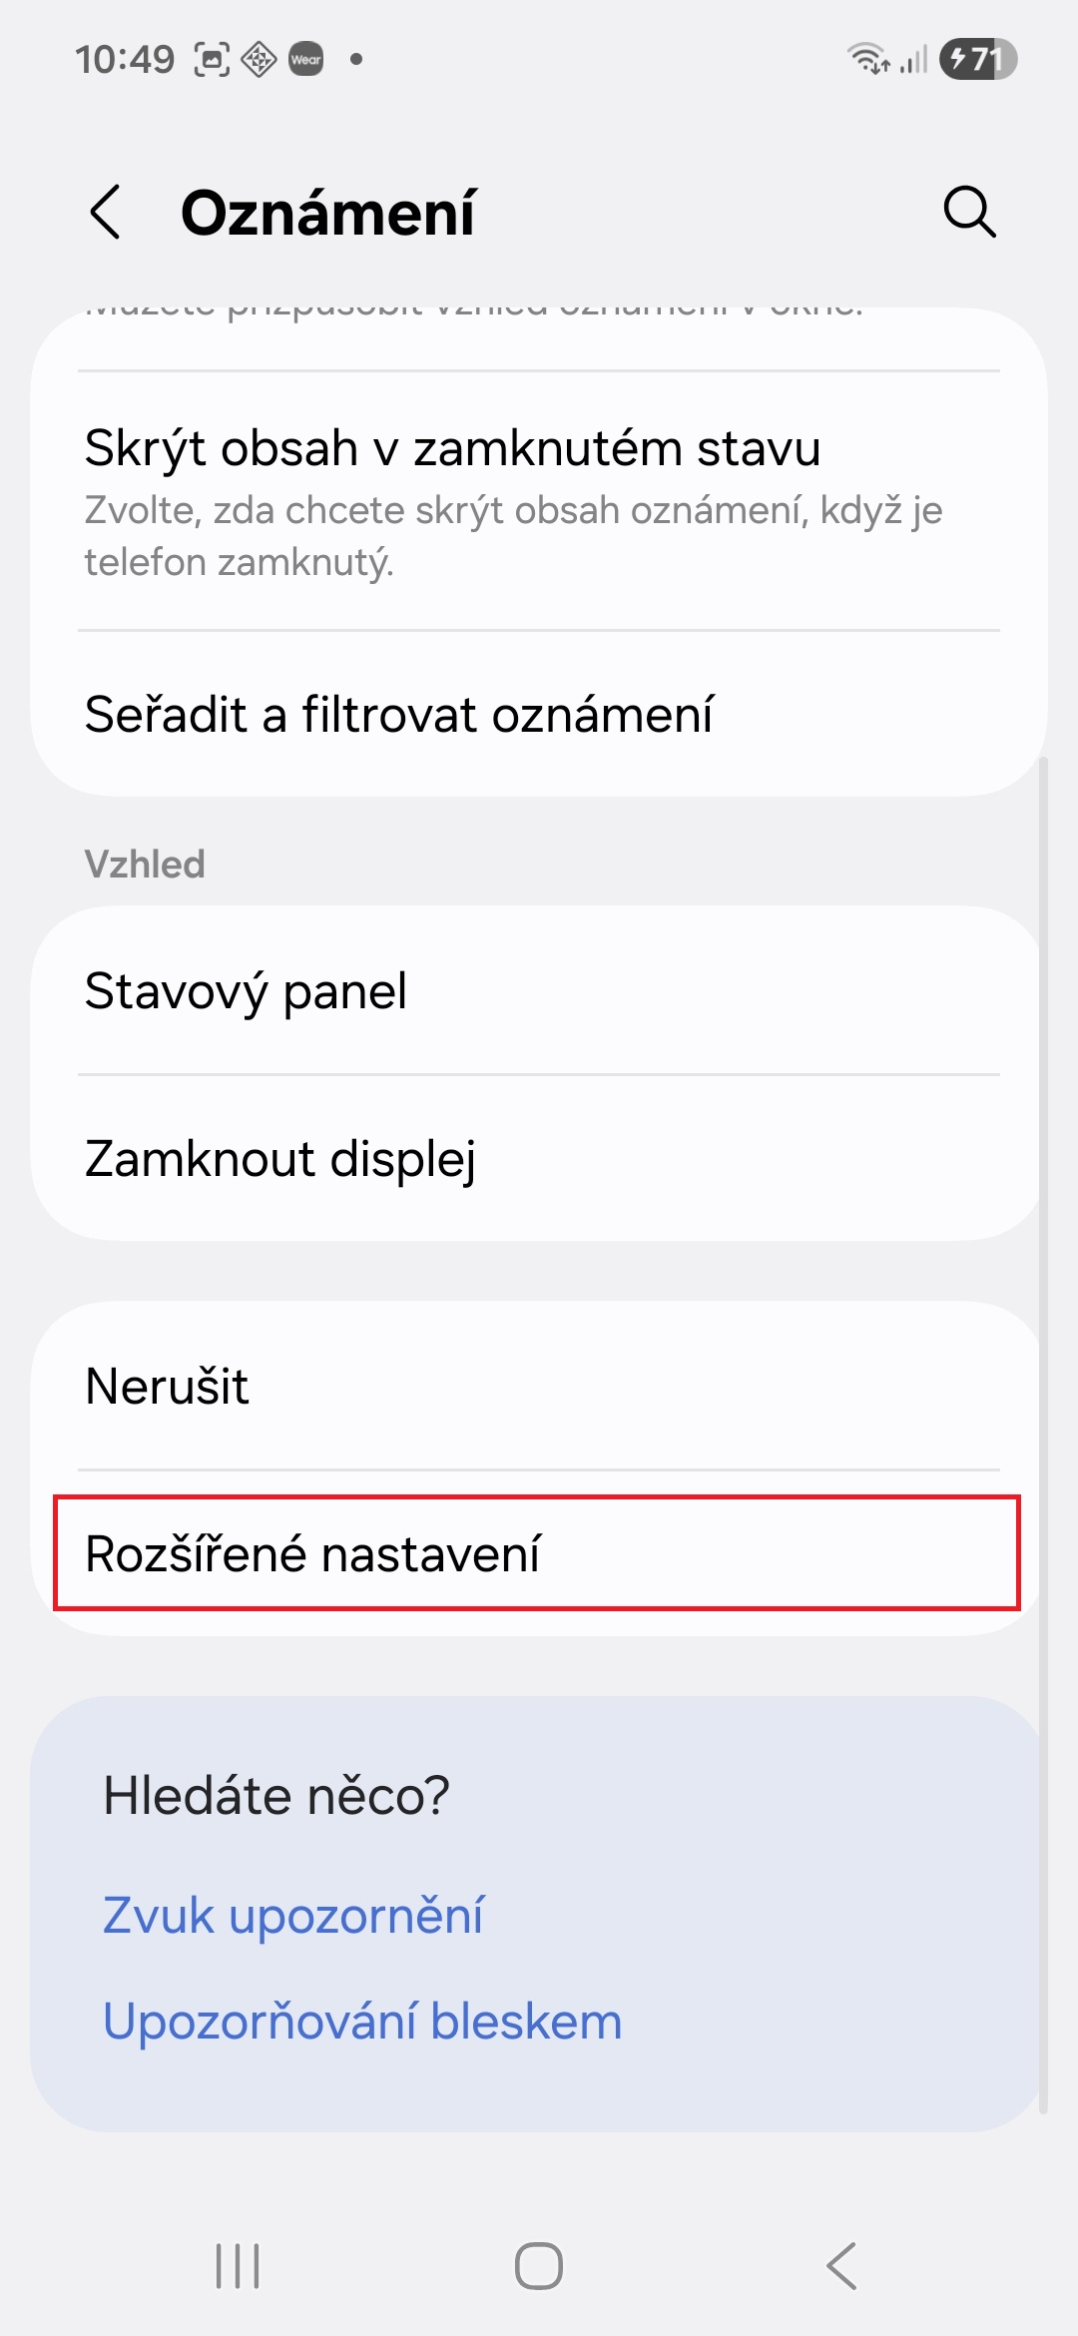Screen dimensions: 1078x2336
Task: Tap the Wear notification icon in status bar
Action: point(305,59)
